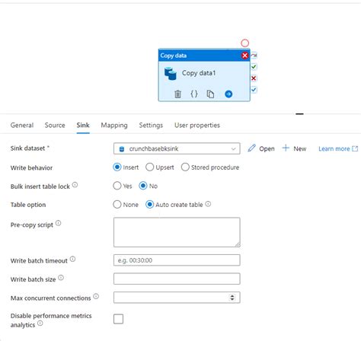361x341 pixels.
Task: Click the info icon beside Pre-copy script
Action: [59, 223]
